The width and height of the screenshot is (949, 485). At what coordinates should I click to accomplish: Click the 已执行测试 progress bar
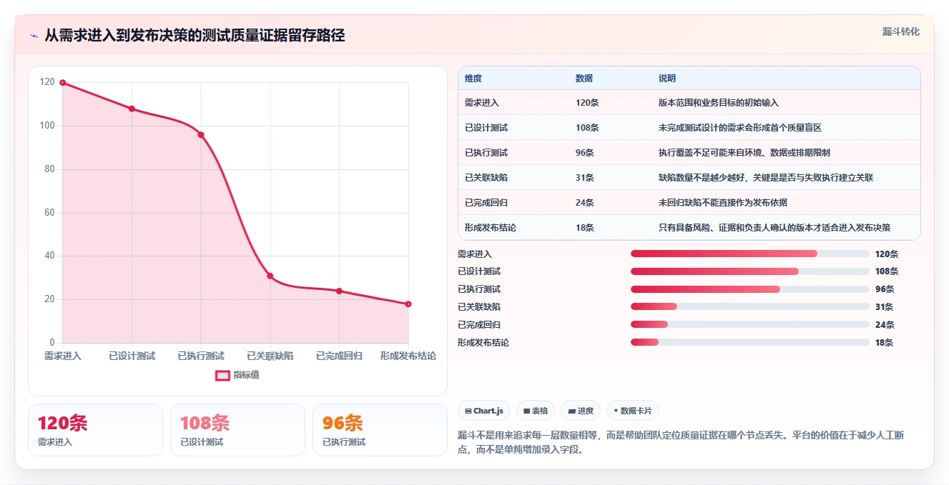[749, 289]
